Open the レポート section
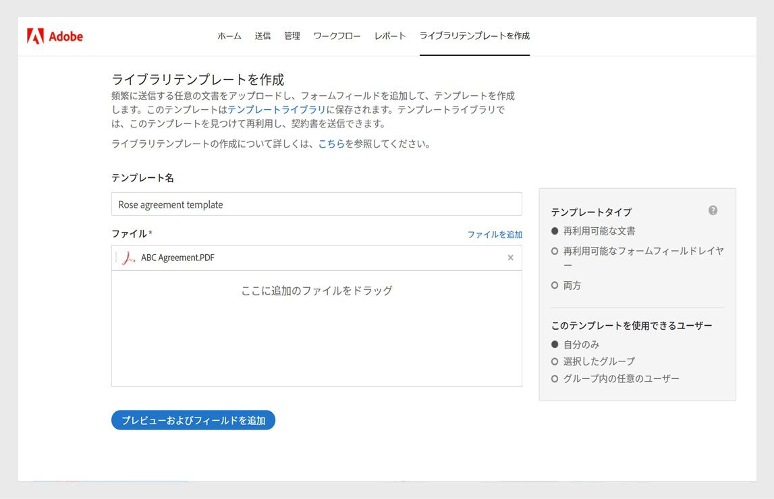 (x=390, y=36)
